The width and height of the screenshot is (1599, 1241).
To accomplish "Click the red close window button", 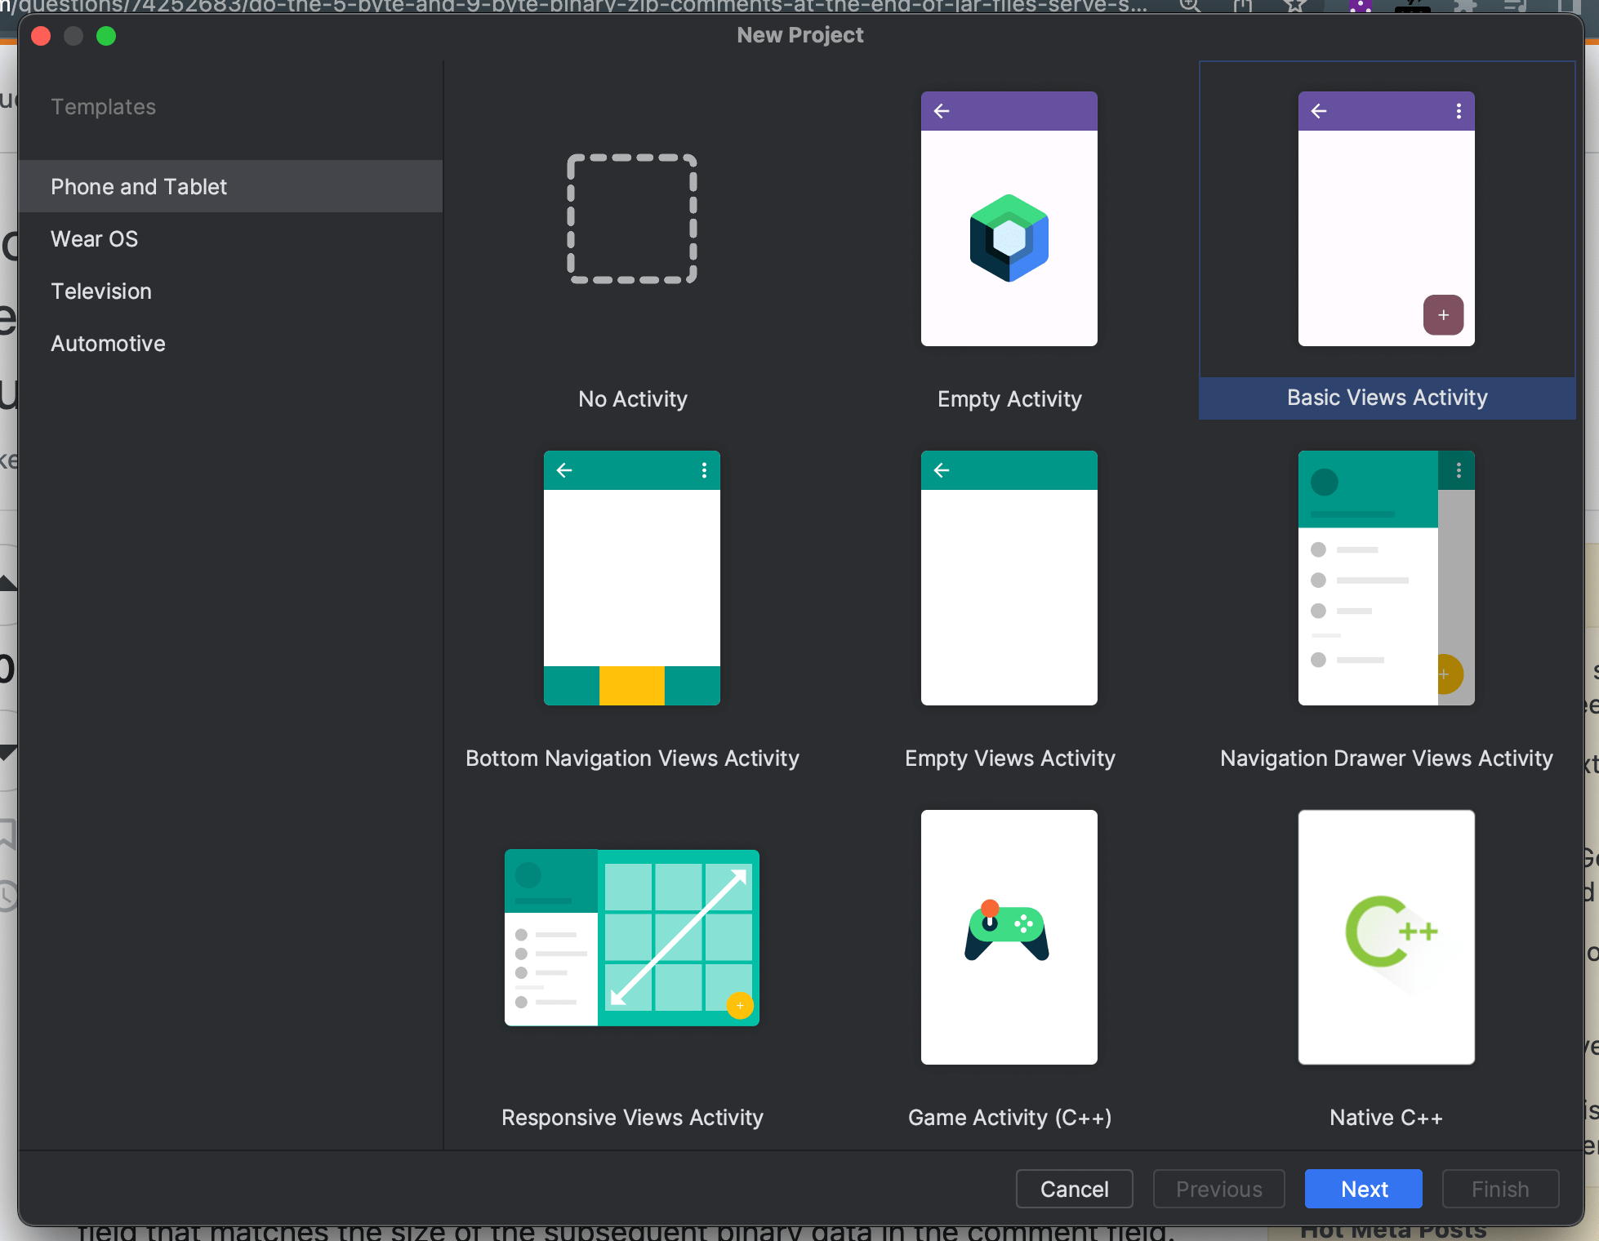I will pyautogui.click(x=41, y=36).
